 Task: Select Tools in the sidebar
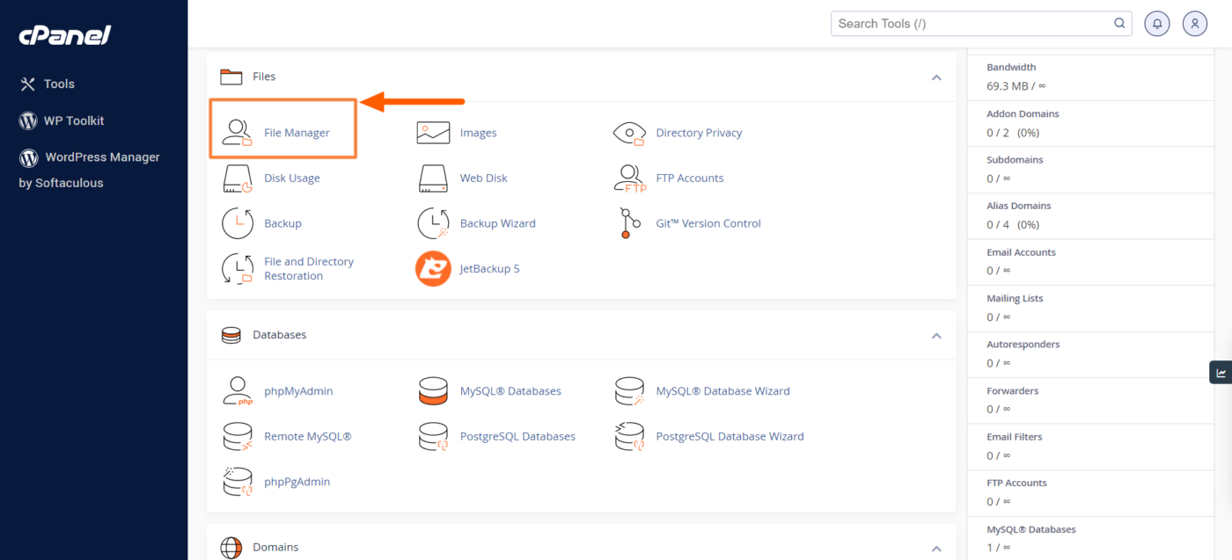coord(48,84)
